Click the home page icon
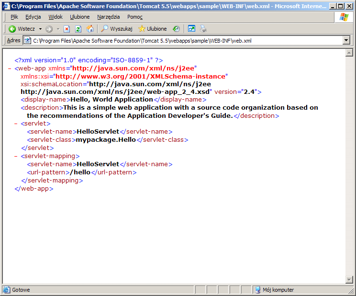356x296 pixels. click(x=90, y=29)
